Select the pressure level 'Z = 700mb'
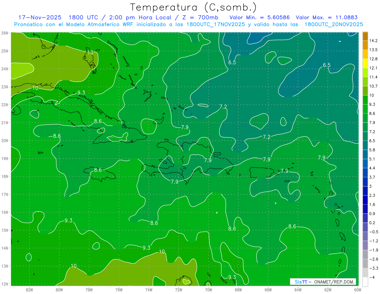 pyautogui.click(x=200, y=17)
